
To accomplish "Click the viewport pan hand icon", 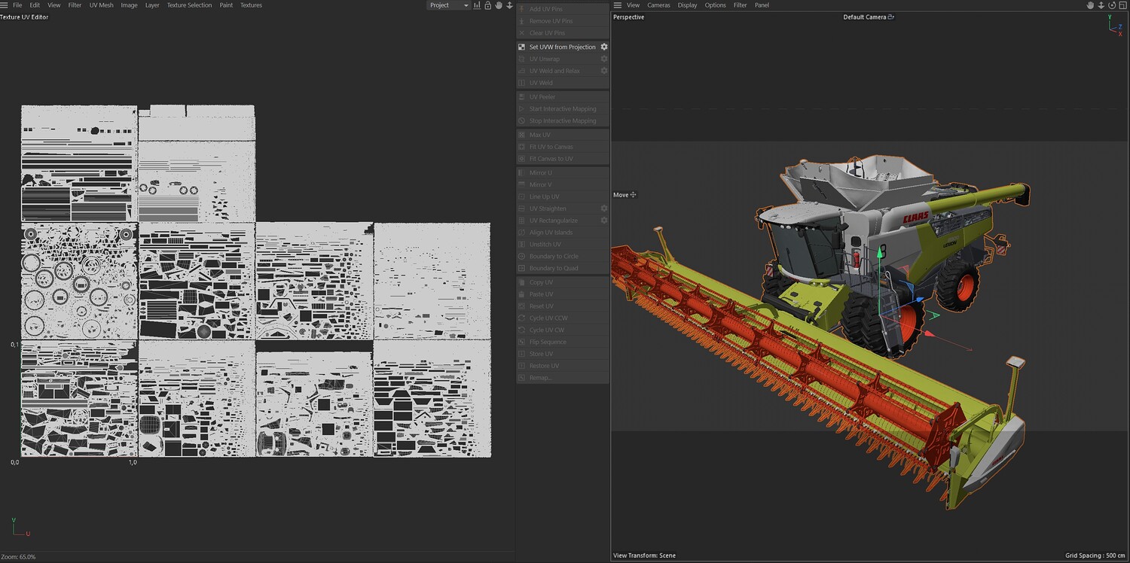I will pyautogui.click(x=1089, y=5).
